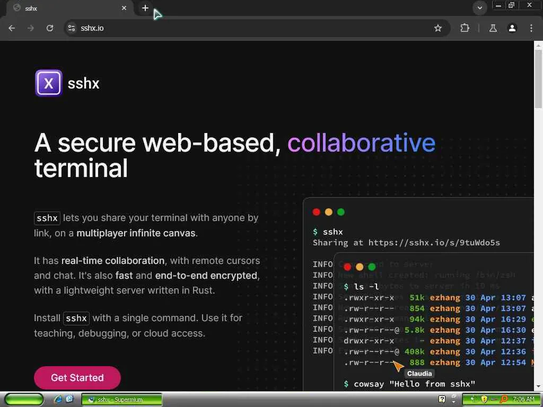543x407 pixels.
Task: Open the browser extensions puzzle icon
Action: tap(465, 28)
